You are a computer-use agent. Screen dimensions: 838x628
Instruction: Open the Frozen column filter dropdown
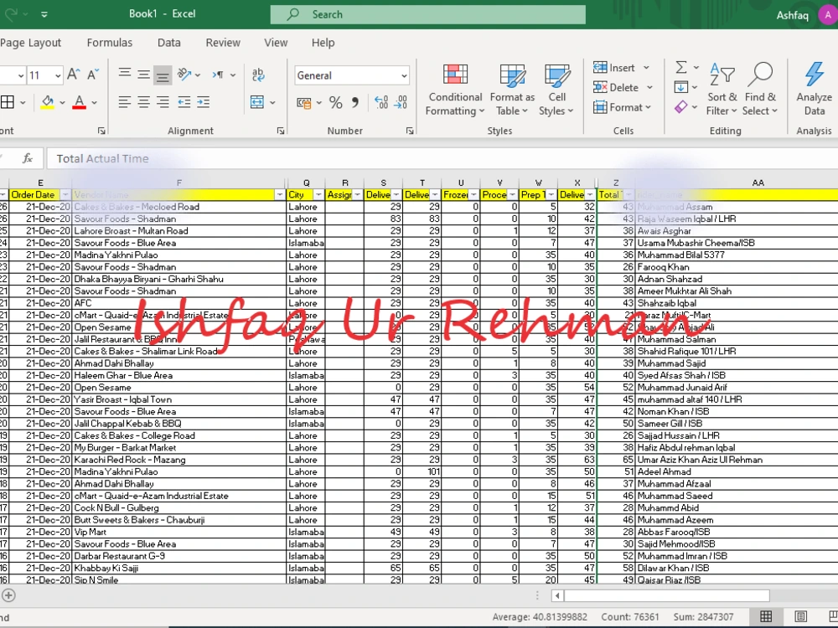[x=473, y=195]
